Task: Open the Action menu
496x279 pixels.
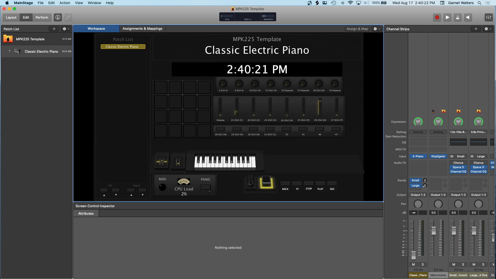Action: click(65, 3)
